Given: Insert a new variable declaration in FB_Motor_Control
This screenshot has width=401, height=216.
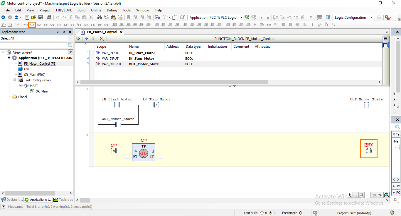Looking at the screenshot, I should (78, 38).
